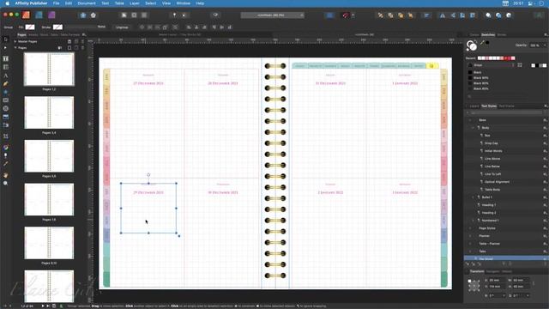Click the Ungroup button
Viewport: 549px width, 309px height.
122,27
